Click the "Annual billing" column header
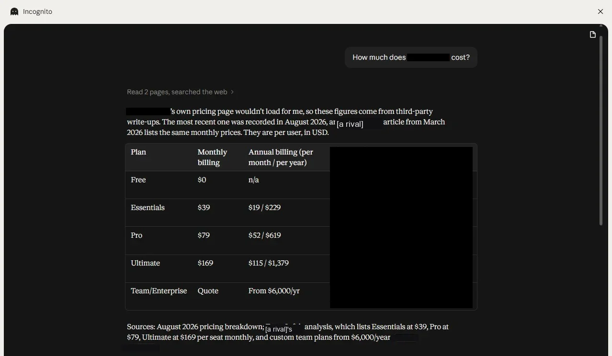The height and width of the screenshot is (356, 612). point(281,157)
